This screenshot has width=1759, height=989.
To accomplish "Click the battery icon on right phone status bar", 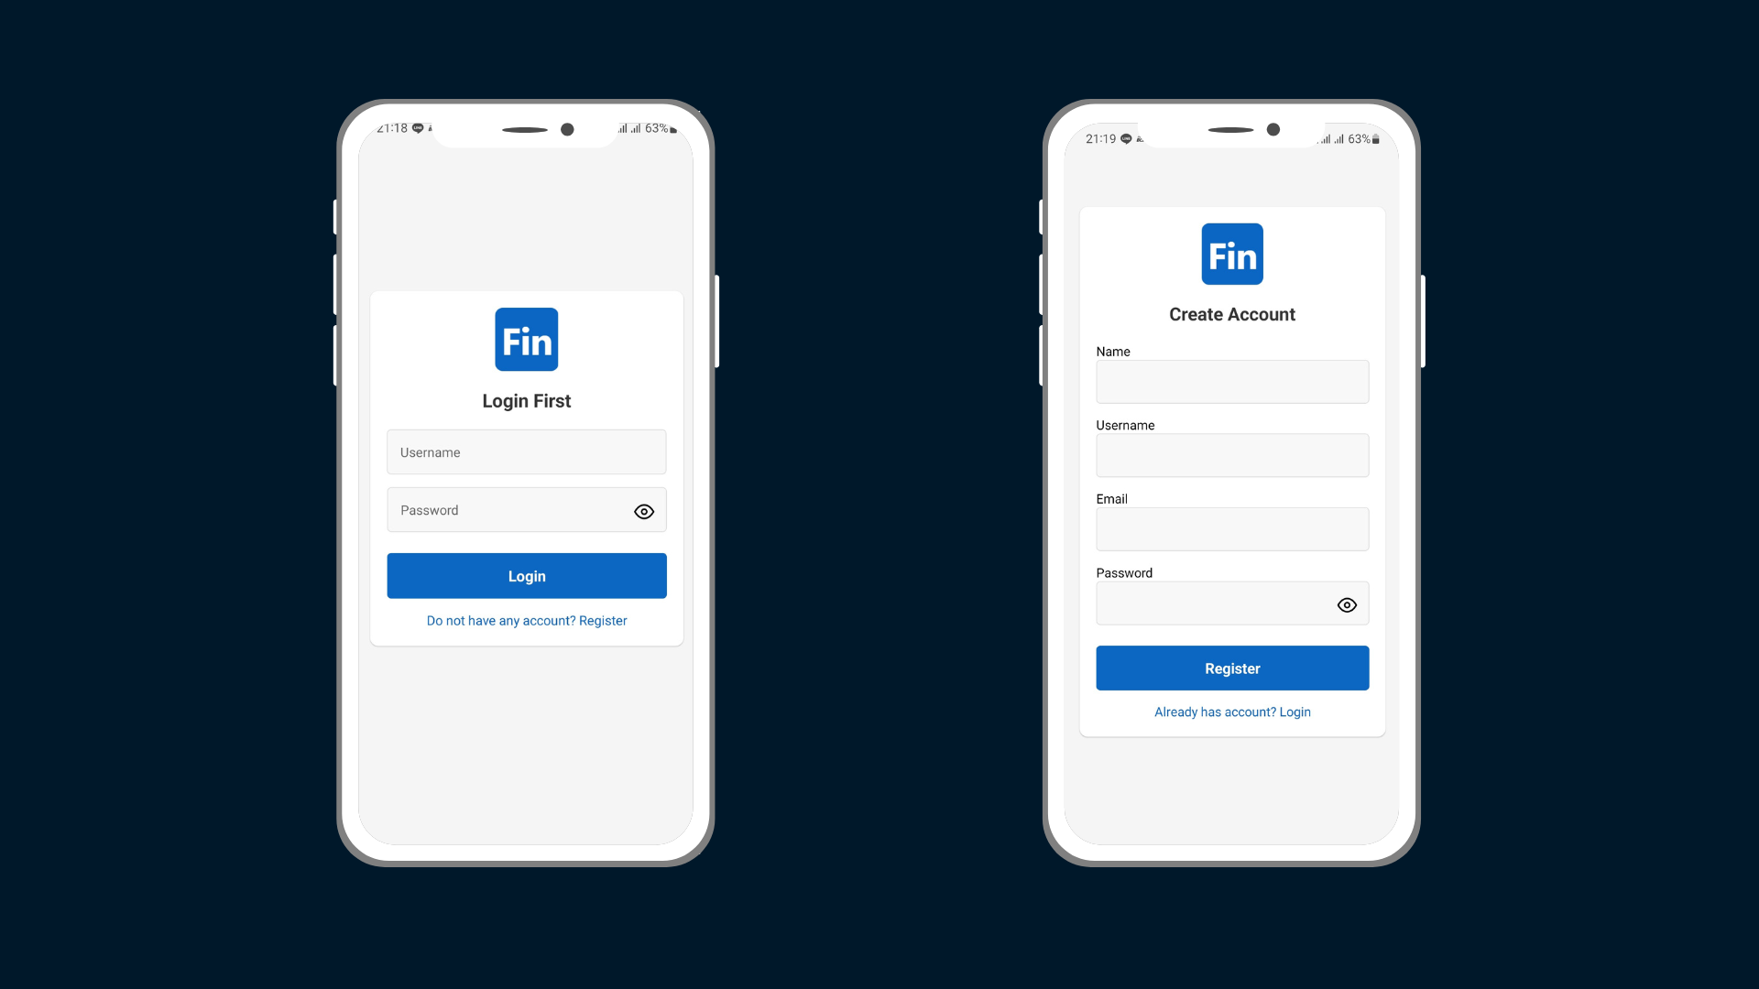I will (x=1377, y=137).
